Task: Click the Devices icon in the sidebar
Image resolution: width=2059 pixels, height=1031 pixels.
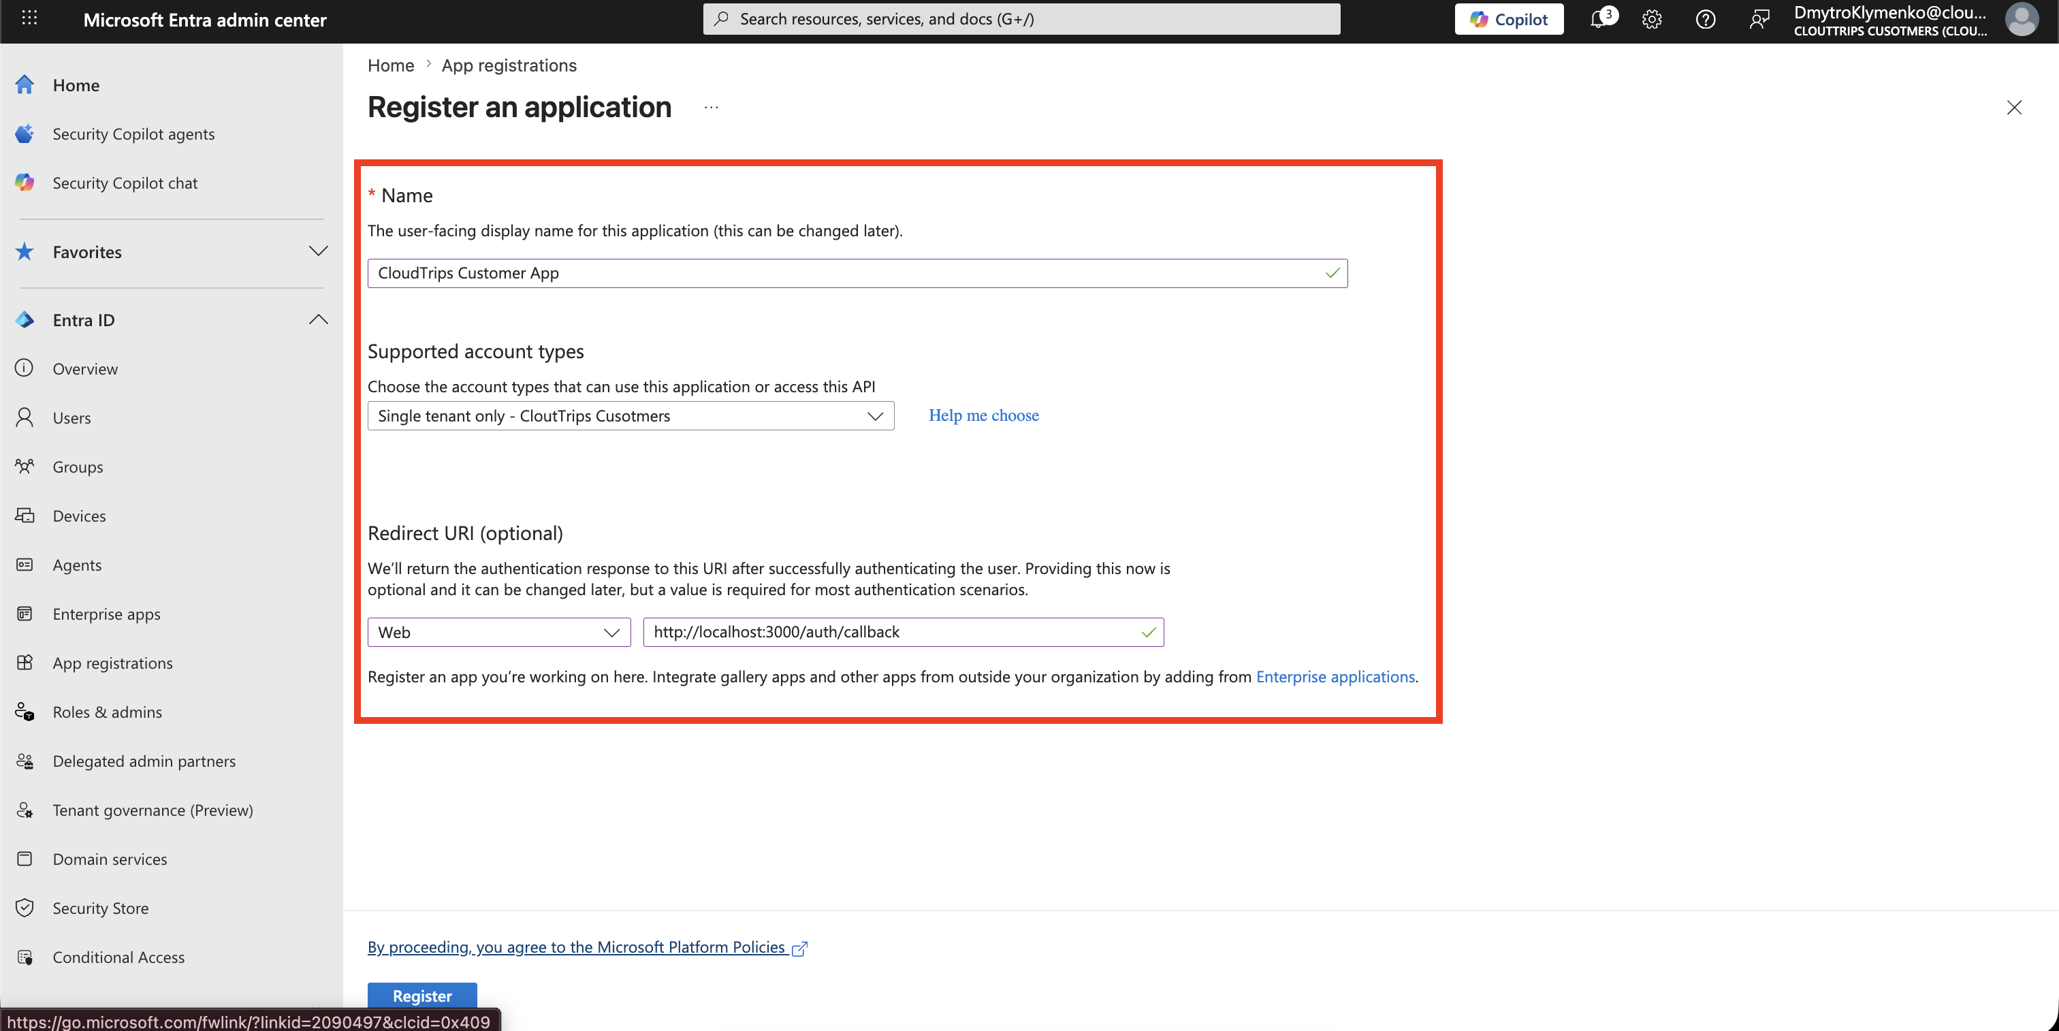Action: coord(25,515)
